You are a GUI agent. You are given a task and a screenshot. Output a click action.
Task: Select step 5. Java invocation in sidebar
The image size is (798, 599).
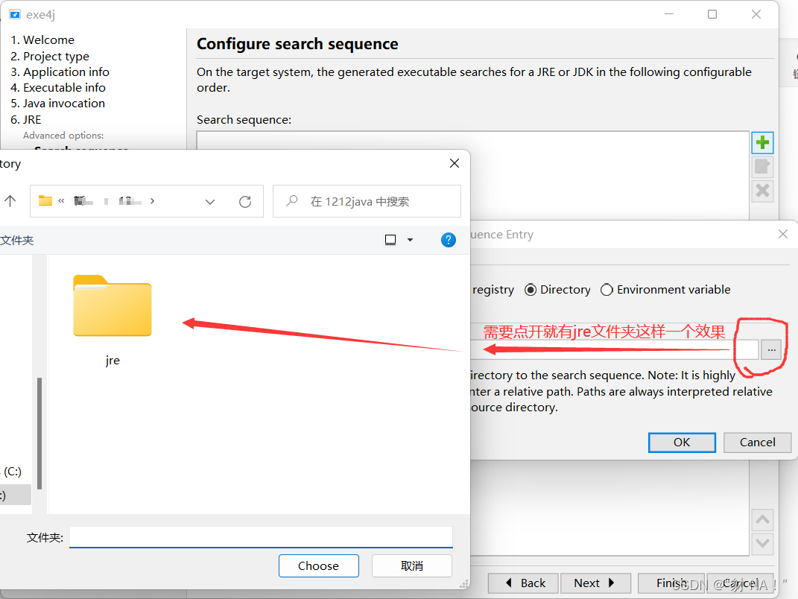(x=57, y=103)
